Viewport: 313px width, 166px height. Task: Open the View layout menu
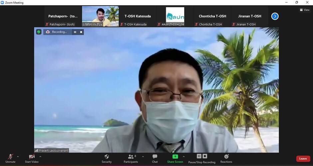pos(304,10)
